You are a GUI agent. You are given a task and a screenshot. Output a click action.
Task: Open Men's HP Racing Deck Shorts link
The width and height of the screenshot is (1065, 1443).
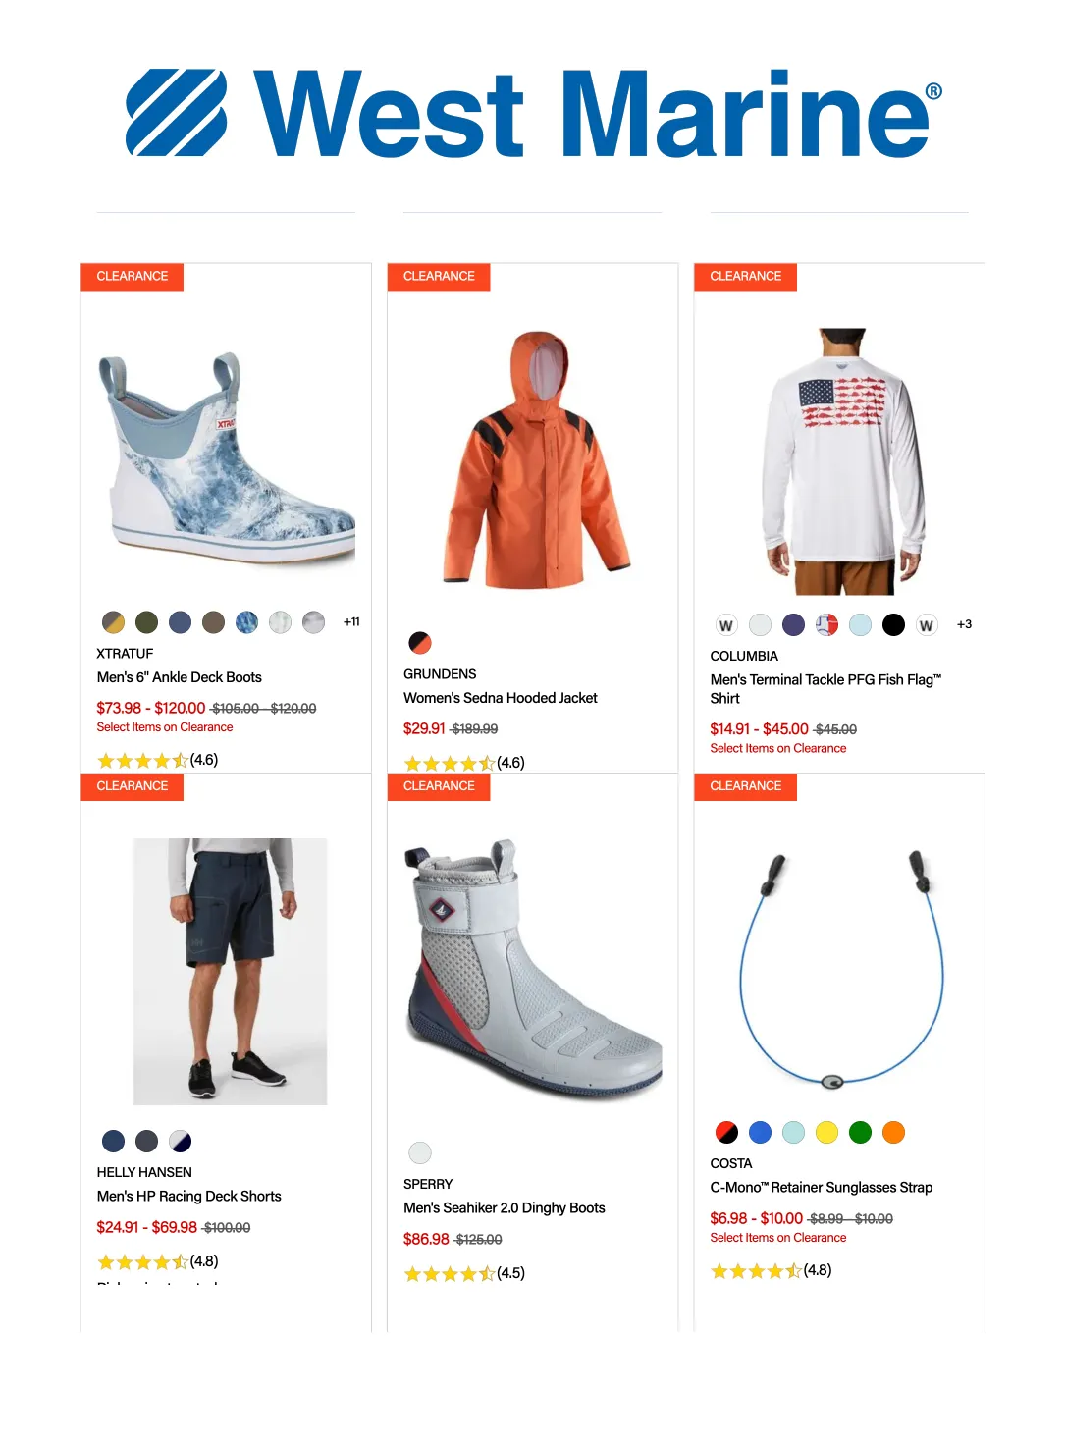(189, 1197)
